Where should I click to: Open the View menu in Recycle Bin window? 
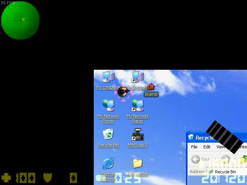coord(220,147)
